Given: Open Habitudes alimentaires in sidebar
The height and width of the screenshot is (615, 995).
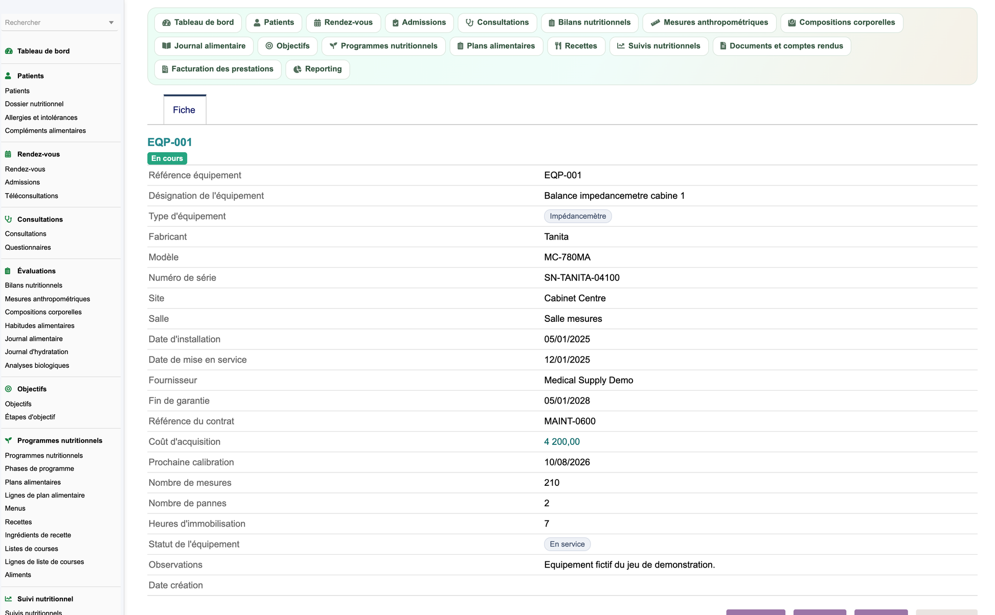Looking at the screenshot, I should coord(40,326).
